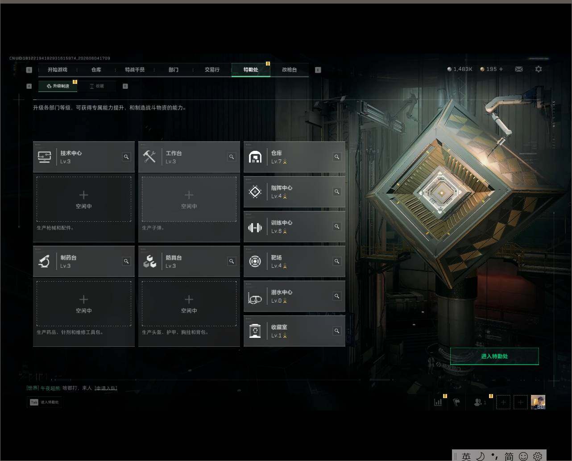Toggle the punctuation mode in IME bar

(x=494, y=456)
